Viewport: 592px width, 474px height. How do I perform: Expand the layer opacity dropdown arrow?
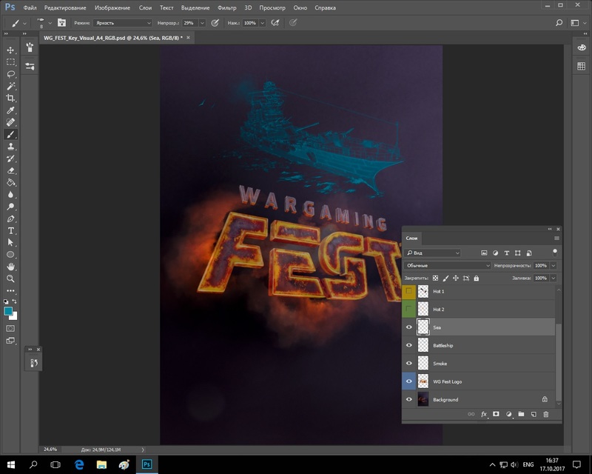[x=553, y=266]
